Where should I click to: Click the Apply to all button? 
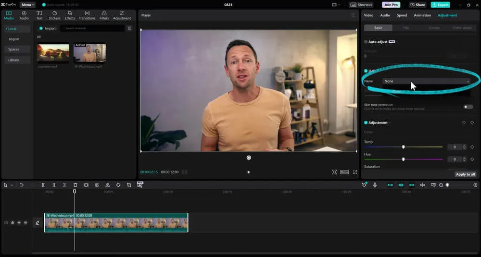tap(465, 174)
